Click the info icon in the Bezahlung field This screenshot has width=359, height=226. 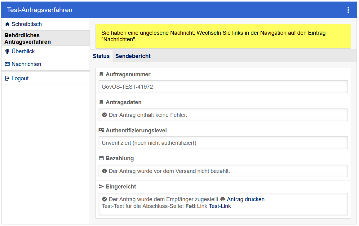(x=104, y=171)
